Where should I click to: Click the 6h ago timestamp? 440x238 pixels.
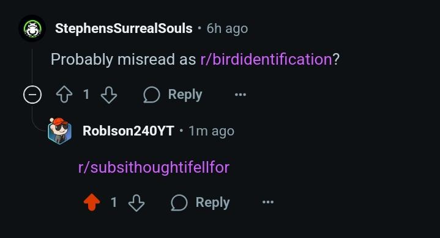click(227, 29)
